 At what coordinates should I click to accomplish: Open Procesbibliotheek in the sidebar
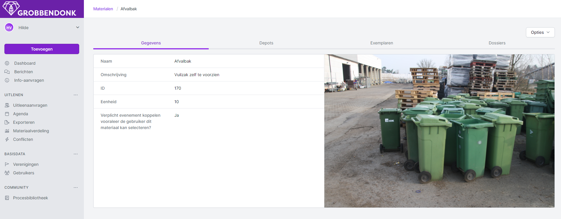[x=30, y=198]
